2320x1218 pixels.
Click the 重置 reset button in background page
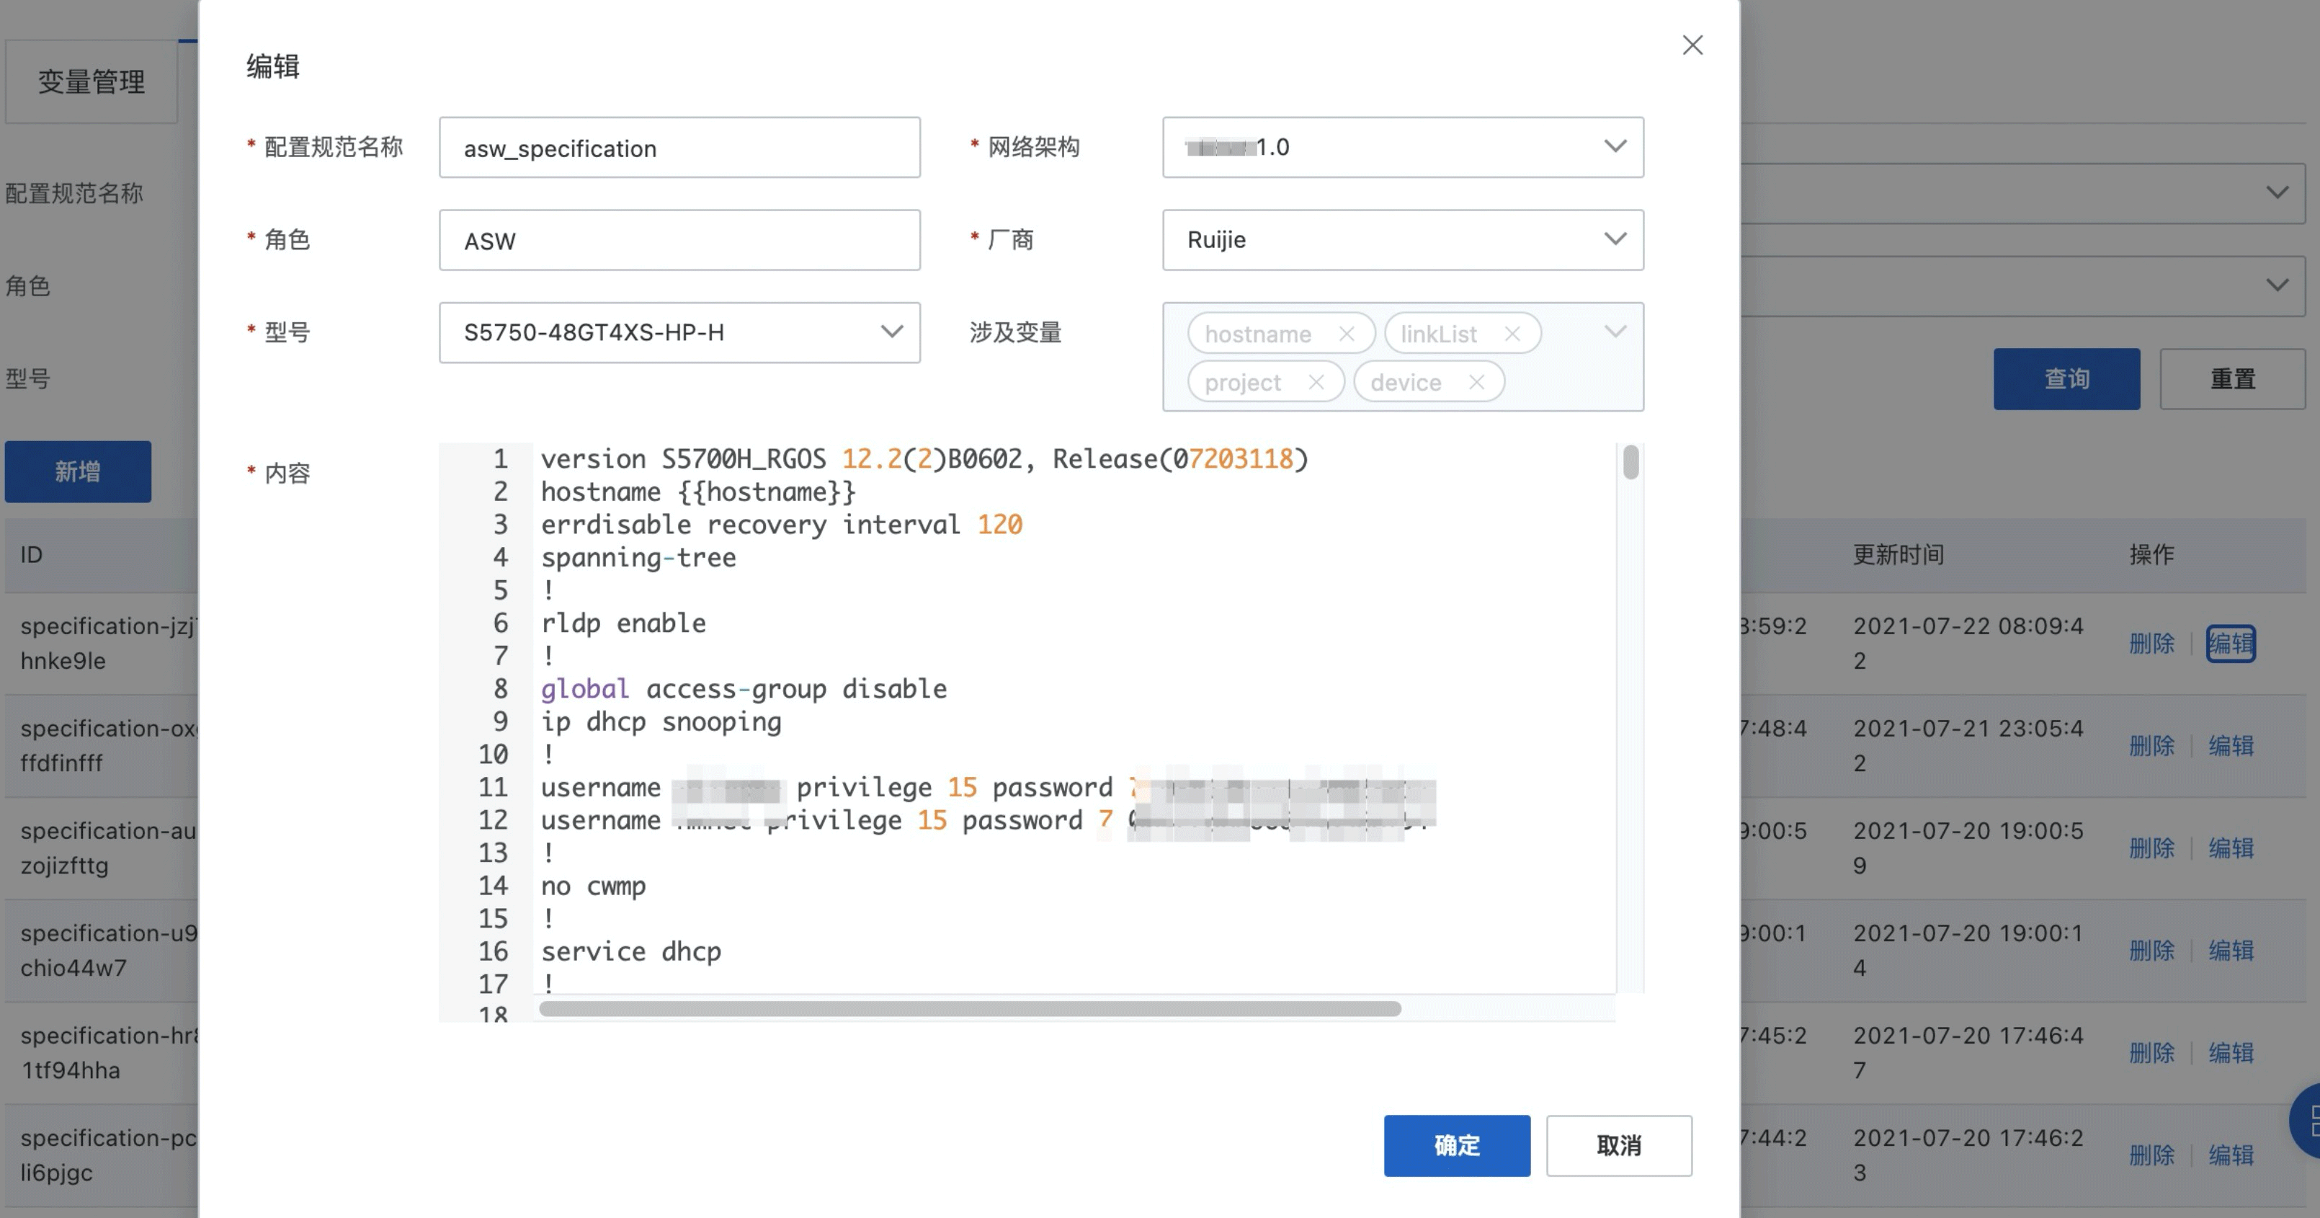tap(2232, 379)
